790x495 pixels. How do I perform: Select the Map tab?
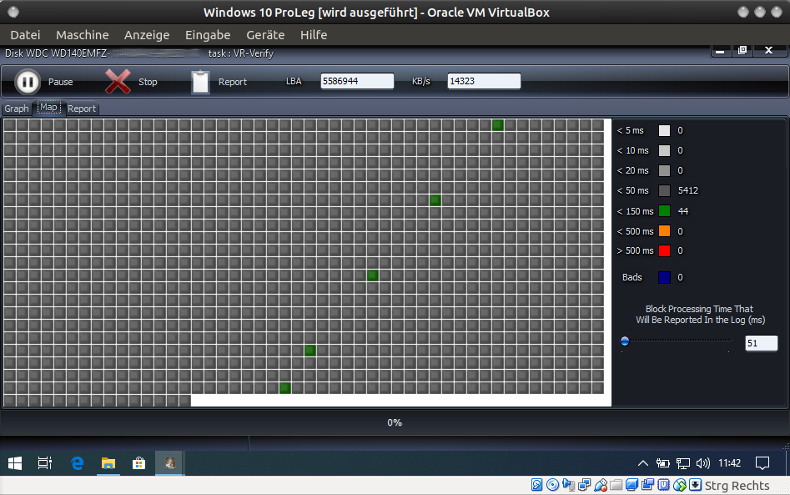point(49,108)
